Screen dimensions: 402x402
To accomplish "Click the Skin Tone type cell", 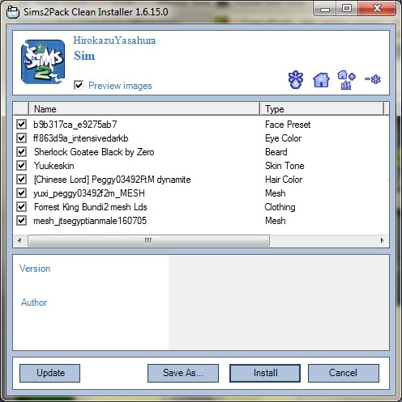I will point(284,166).
